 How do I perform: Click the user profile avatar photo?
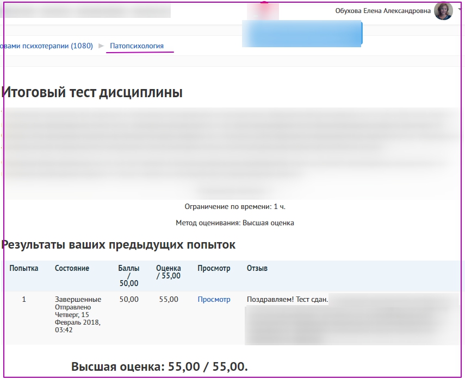coord(443,11)
